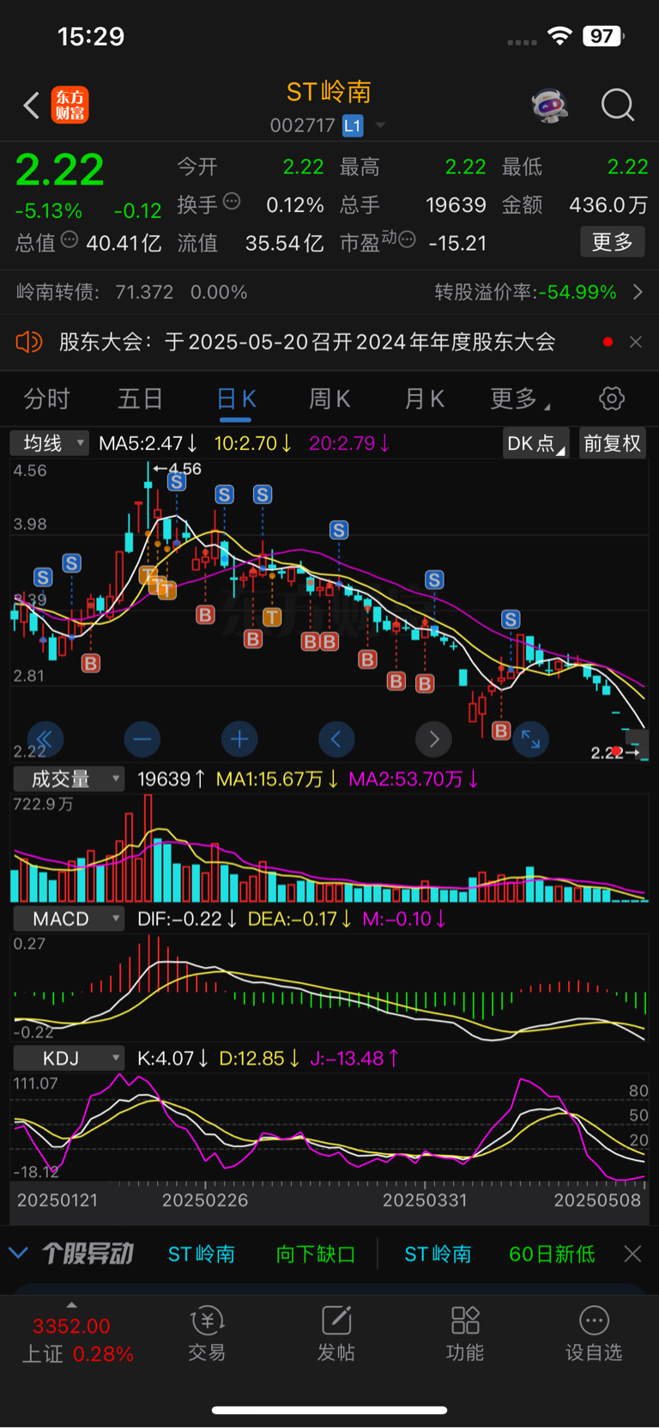This screenshot has width=659, height=1428.
Task: Tap the 总值 info circle icon
Action: pos(70,240)
